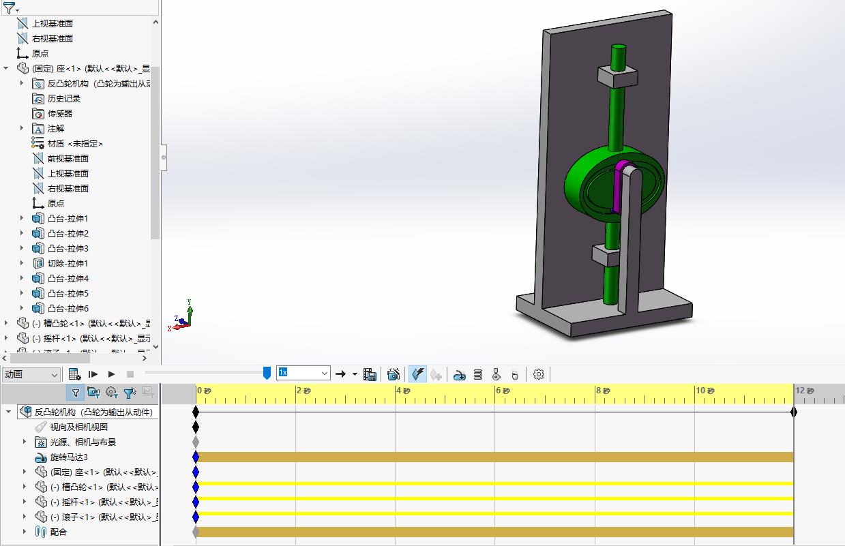Expand the 反凸轮机构 mate folder under 座
This screenshot has width=845, height=546.
(x=22, y=83)
